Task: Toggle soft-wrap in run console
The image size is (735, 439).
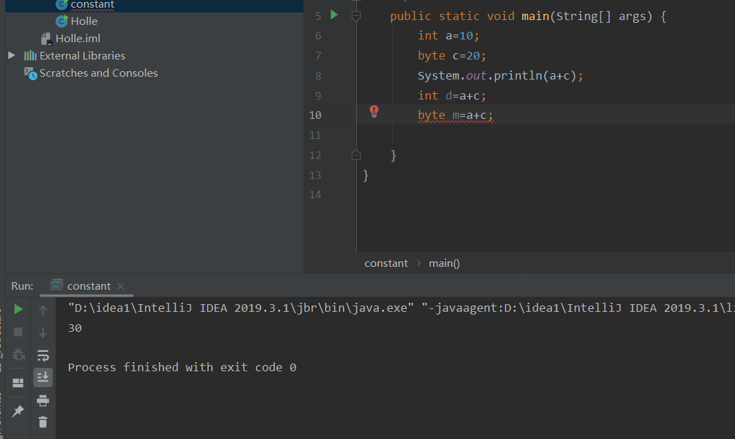Action: (x=43, y=355)
